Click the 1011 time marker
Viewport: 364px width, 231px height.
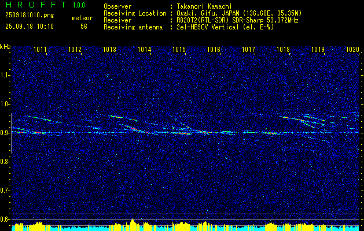[x=40, y=49]
